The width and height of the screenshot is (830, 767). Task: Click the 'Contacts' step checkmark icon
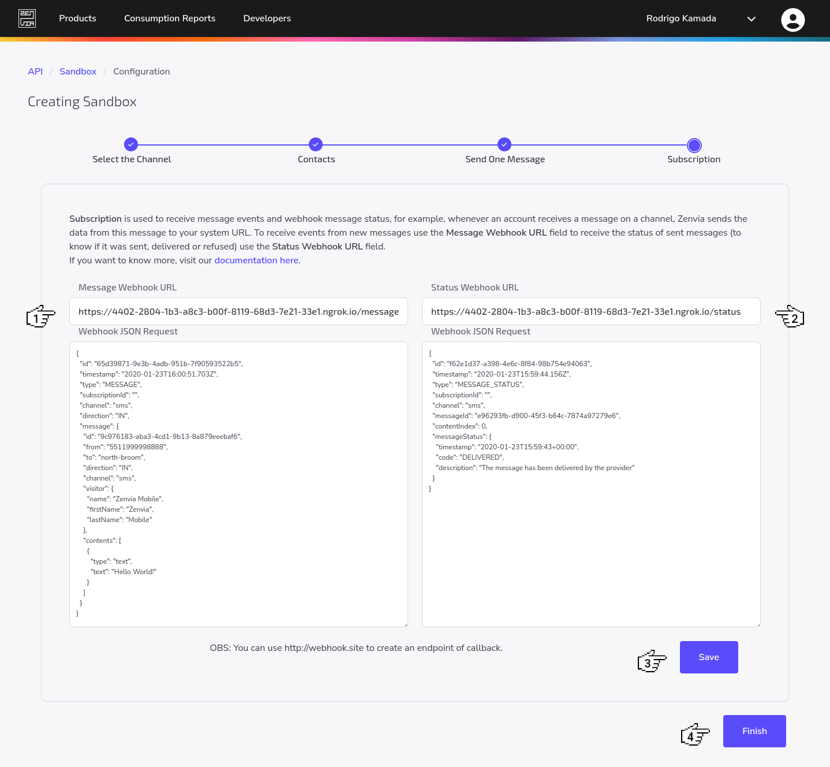(315, 144)
